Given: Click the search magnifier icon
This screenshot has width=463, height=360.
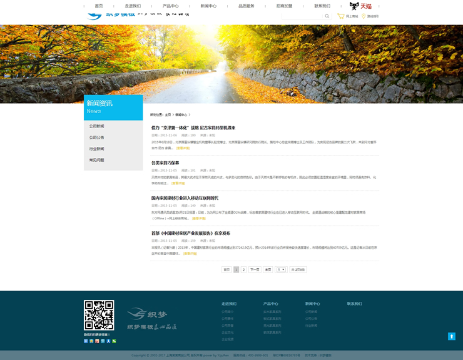Looking at the screenshot, I should coord(327,16).
